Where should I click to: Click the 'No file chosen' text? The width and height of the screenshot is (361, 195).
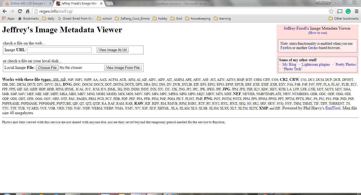[x=71, y=68]
